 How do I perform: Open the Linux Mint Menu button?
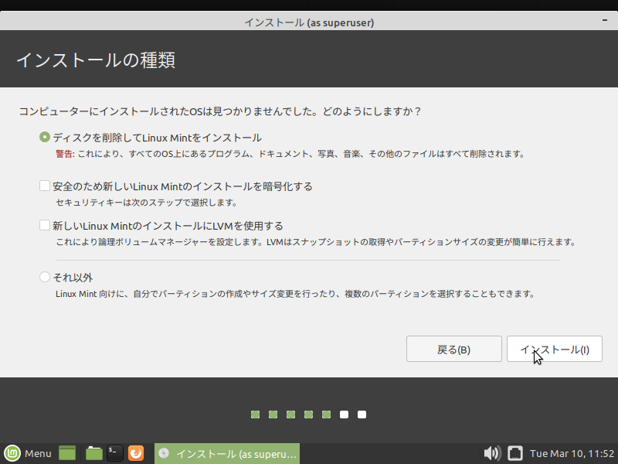point(28,453)
